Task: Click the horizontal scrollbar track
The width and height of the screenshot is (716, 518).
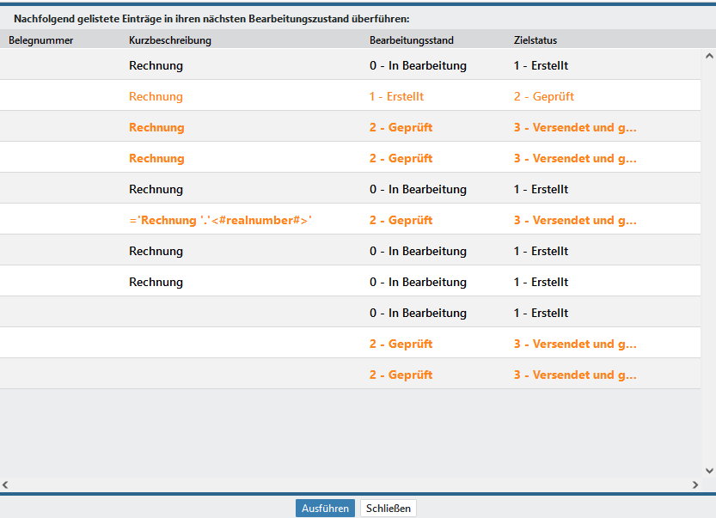Action: point(344,485)
